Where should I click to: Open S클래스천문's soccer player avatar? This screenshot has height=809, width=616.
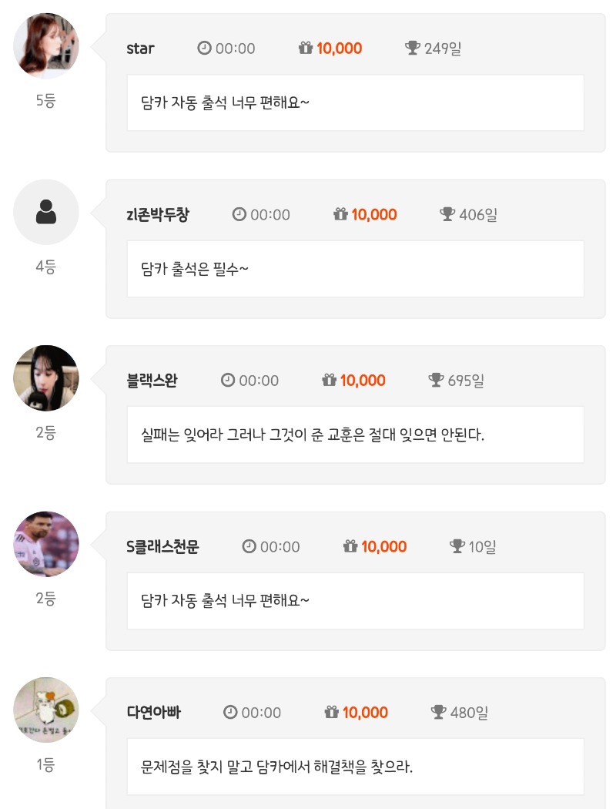click(x=46, y=544)
